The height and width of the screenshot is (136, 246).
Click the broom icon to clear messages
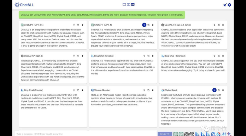click(225, 5)
